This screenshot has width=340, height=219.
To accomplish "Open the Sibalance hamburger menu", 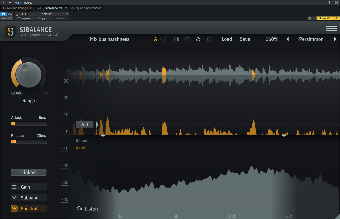I will (x=331, y=28).
